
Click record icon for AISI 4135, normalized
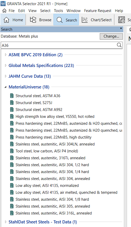tap(12, 186)
